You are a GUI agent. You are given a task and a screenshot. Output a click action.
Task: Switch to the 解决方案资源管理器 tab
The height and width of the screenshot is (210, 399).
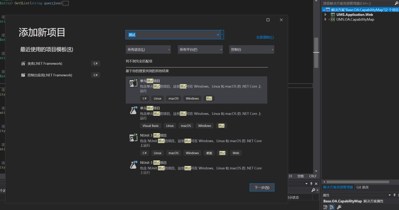338,187
